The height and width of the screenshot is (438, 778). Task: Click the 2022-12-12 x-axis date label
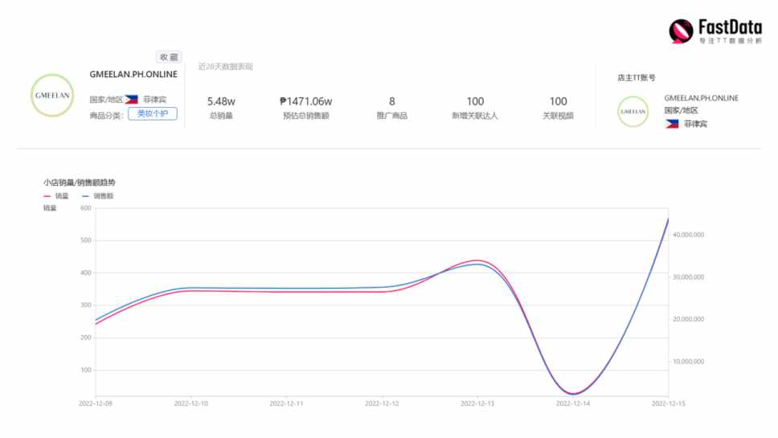[382, 403]
